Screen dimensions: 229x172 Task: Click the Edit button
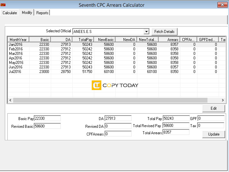click(x=214, y=108)
